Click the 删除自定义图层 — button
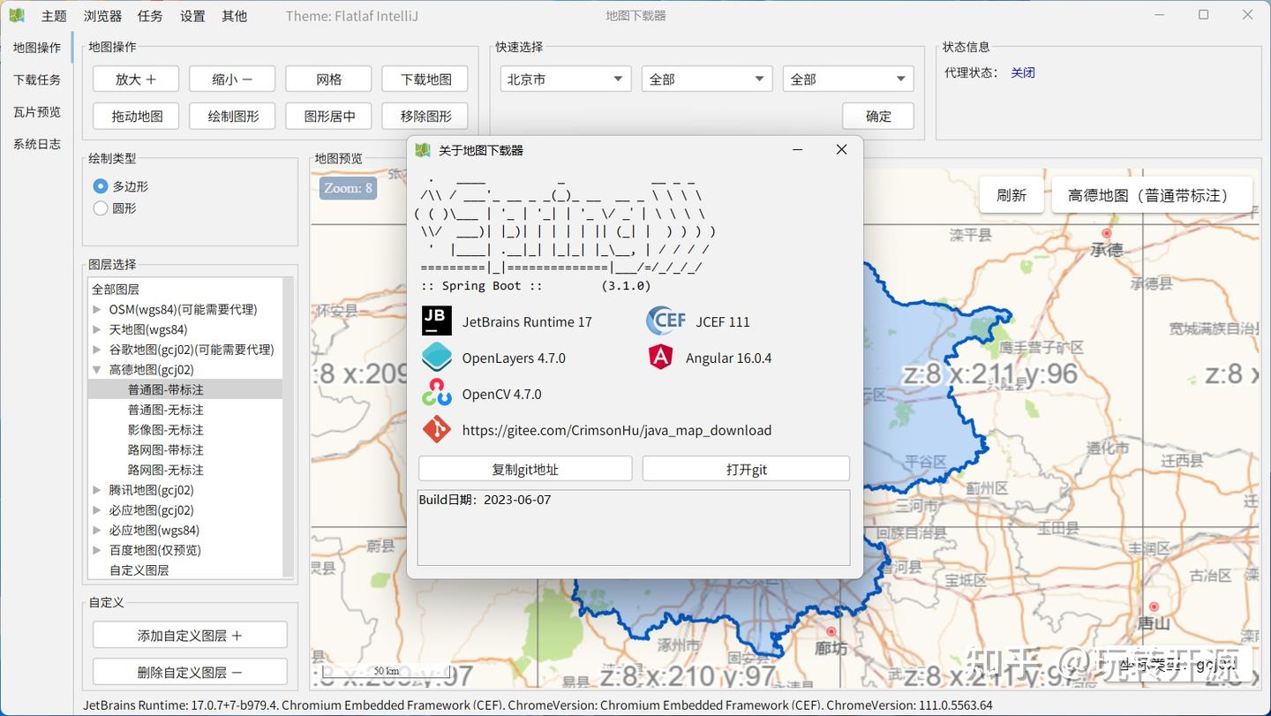 [x=190, y=672]
